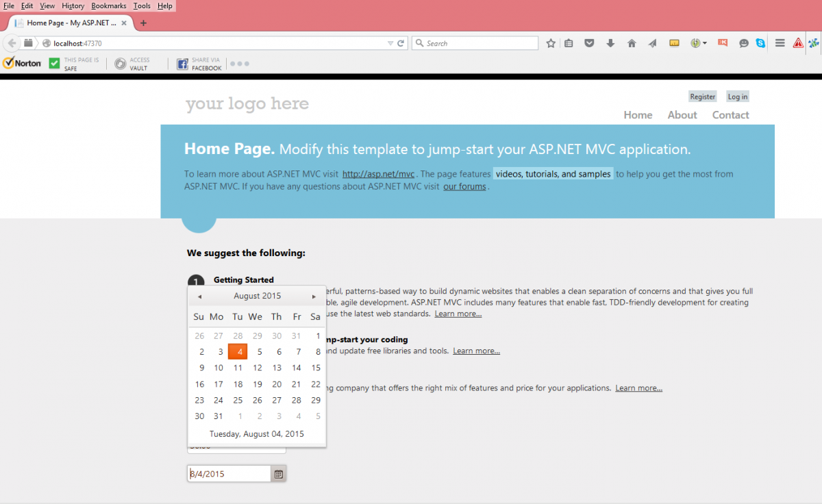Open the Downloads arrow icon
The width and height of the screenshot is (822, 504).
click(610, 43)
